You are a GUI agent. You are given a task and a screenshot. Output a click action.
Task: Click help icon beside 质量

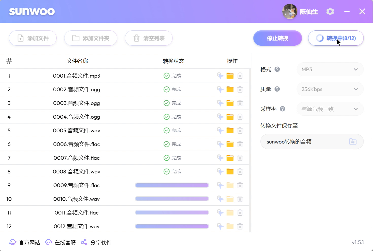click(x=277, y=89)
